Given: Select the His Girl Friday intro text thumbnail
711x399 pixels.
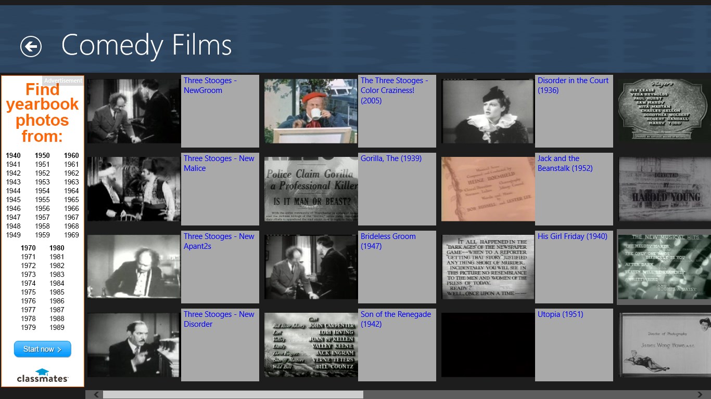Looking at the screenshot, I should point(488,267).
